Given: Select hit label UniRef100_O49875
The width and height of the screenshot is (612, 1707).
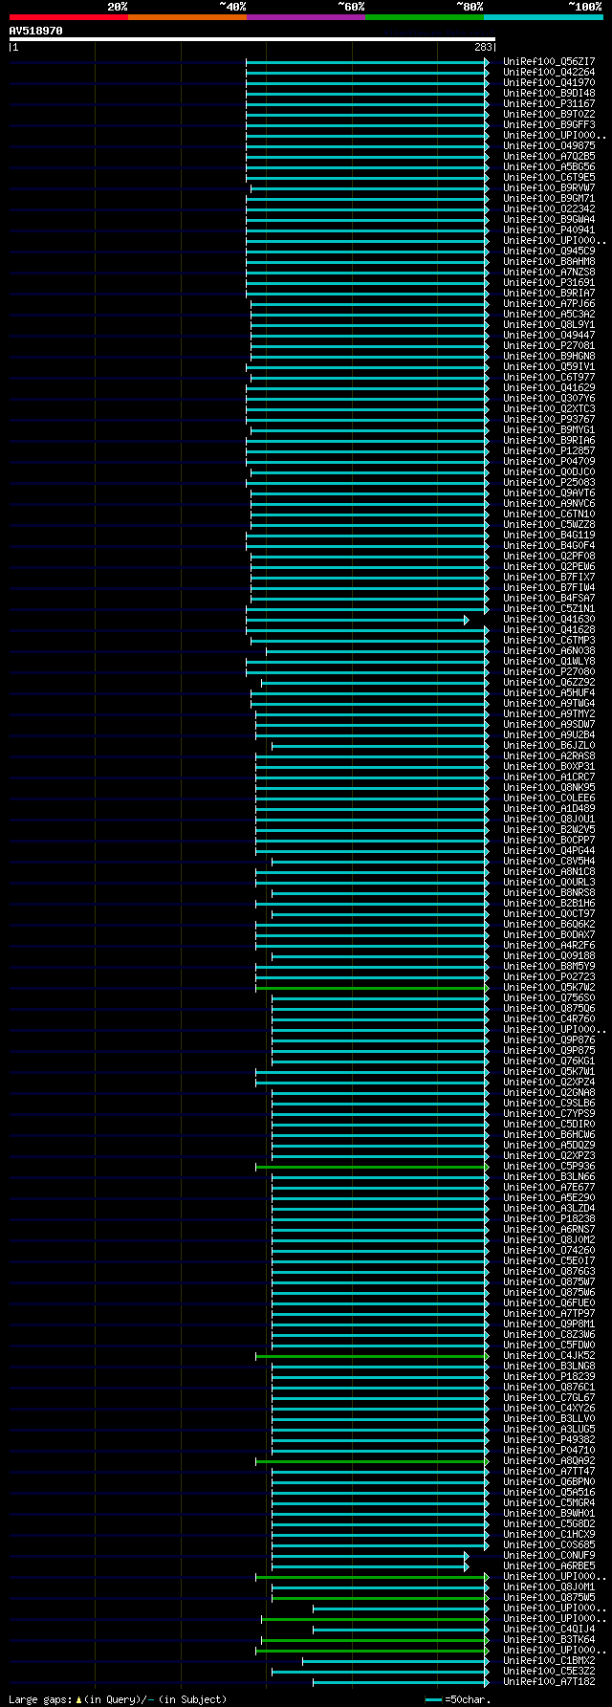Looking at the screenshot, I should pyautogui.click(x=549, y=145).
